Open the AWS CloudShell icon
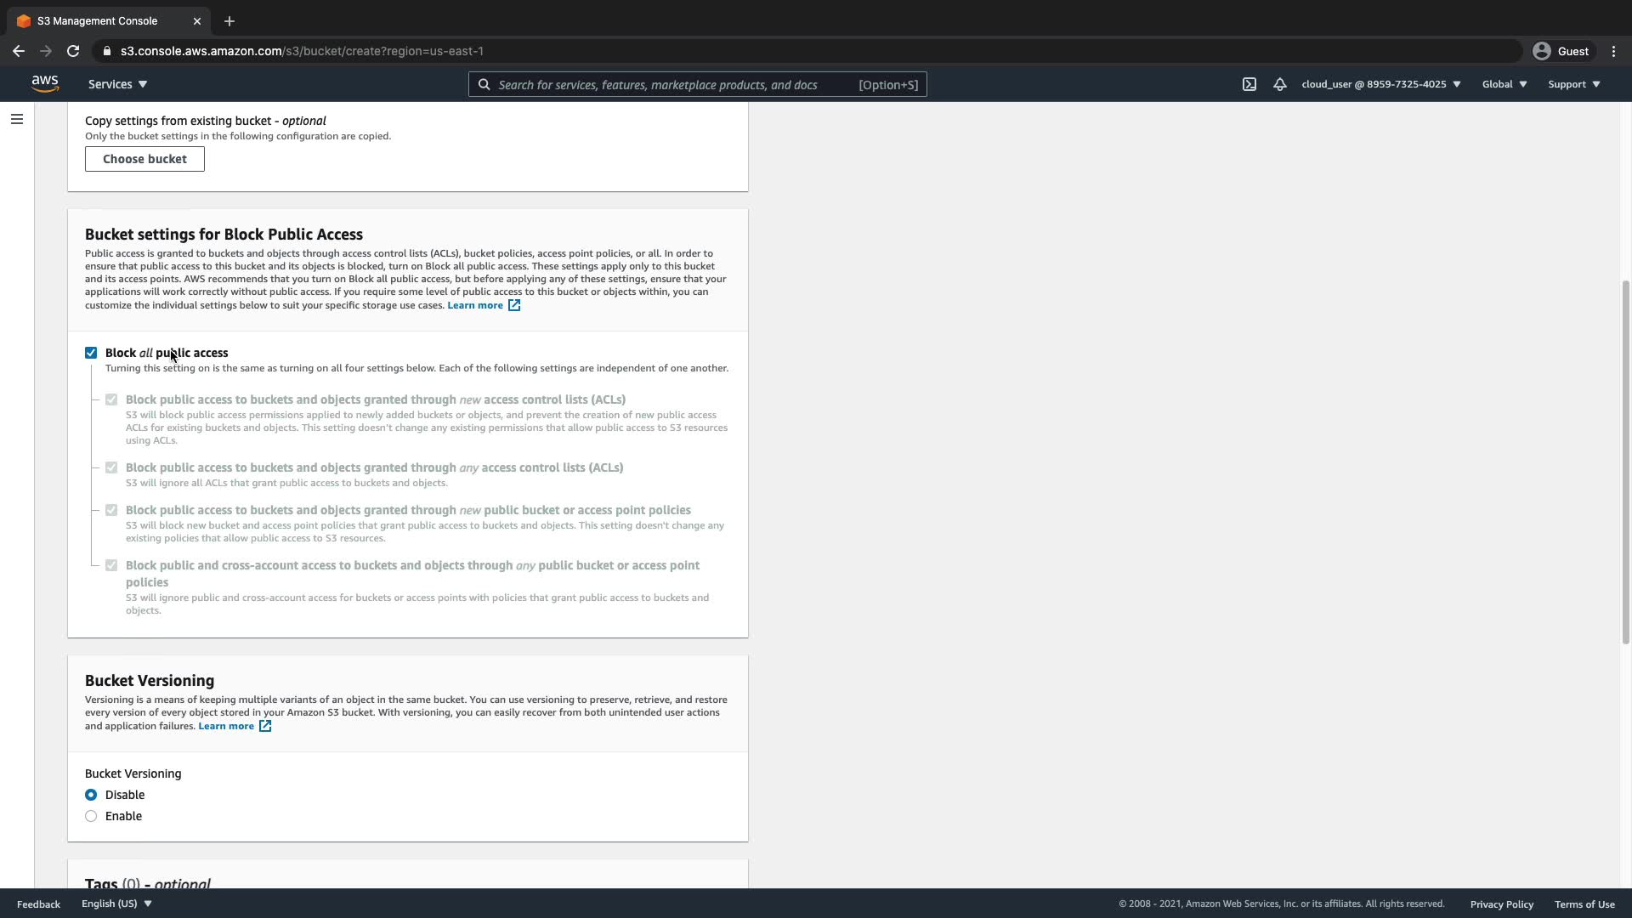Image resolution: width=1632 pixels, height=918 pixels. [1249, 84]
